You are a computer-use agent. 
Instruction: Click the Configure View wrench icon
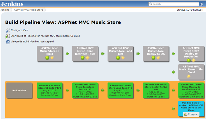point(8,30)
